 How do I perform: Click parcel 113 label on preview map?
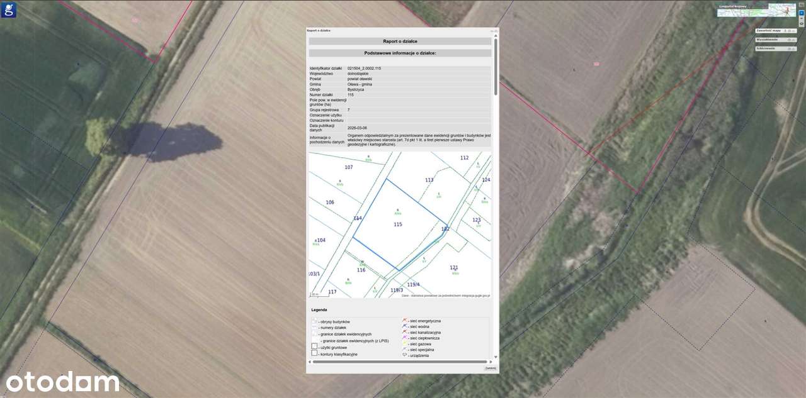[x=429, y=180]
